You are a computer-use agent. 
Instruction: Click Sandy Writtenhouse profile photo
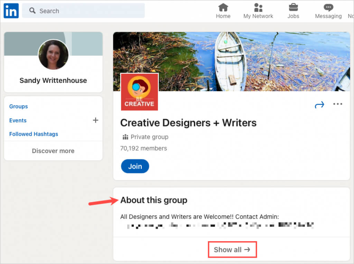pyautogui.click(x=53, y=55)
